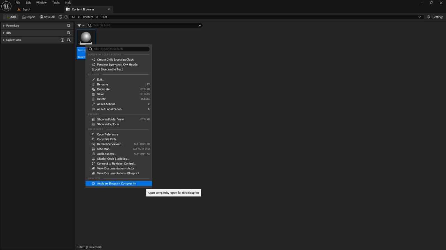Go forward with history forward arrow
446x250 pixels.
[x=66, y=17]
